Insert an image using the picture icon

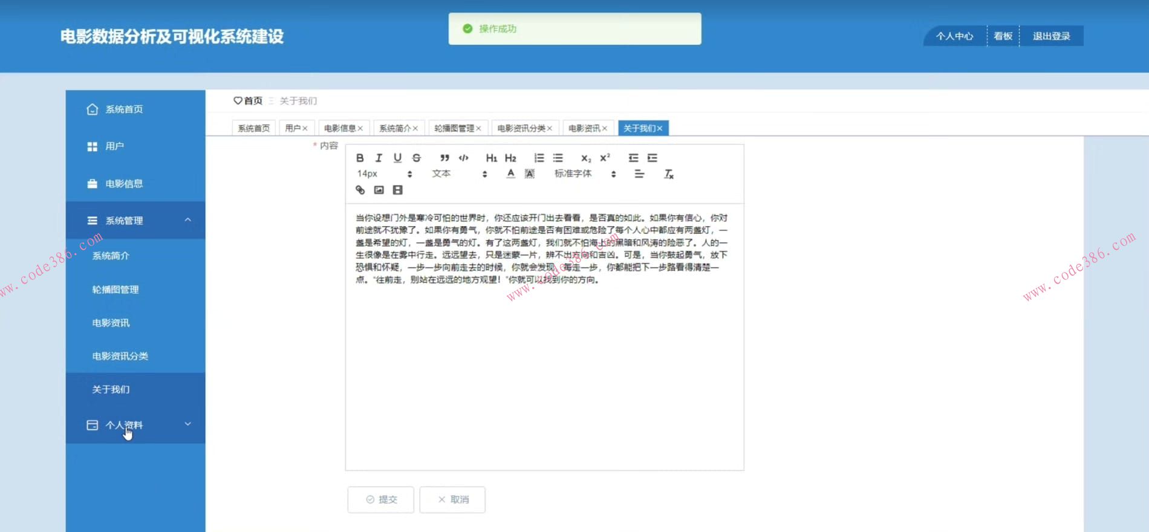[379, 190]
